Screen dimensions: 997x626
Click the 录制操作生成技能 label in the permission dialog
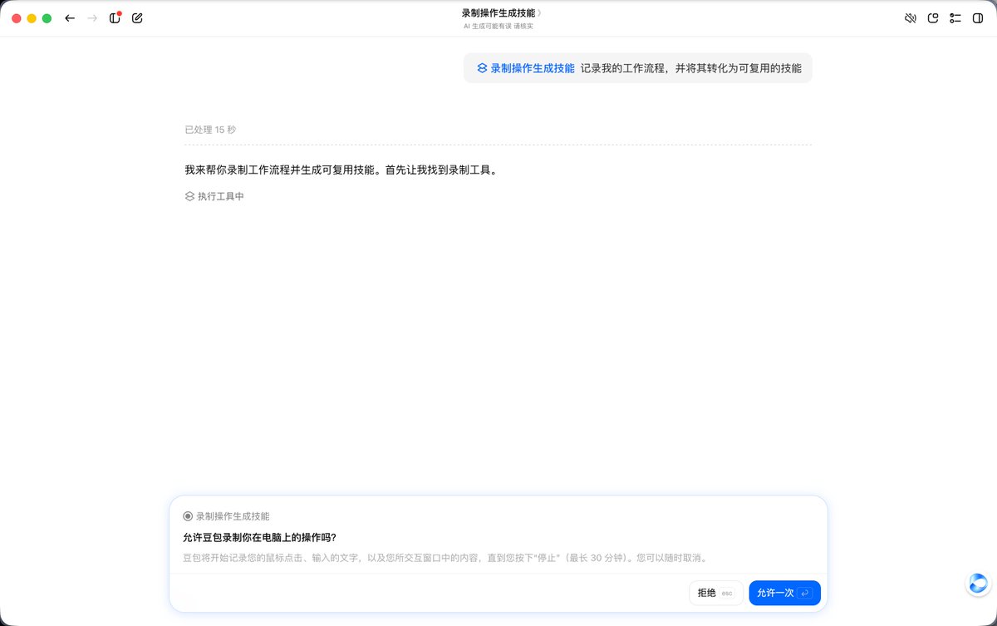point(227,516)
